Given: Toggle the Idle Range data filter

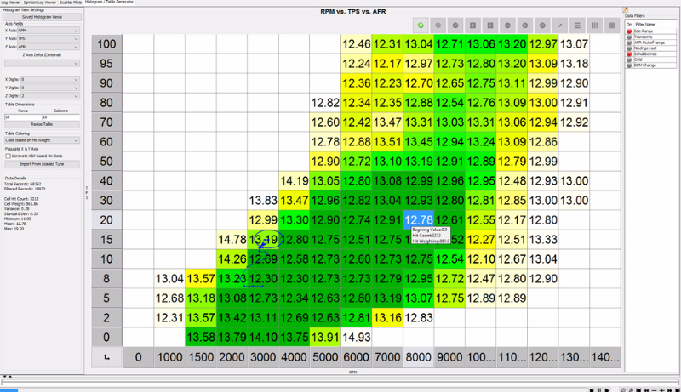Looking at the screenshot, I should [x=629, y=31].
